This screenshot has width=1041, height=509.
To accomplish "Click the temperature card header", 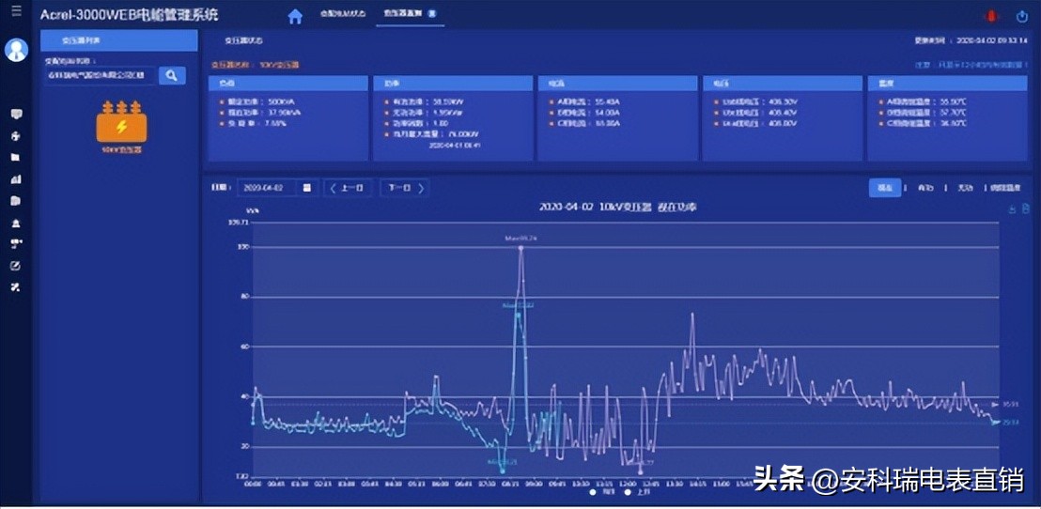I will pyautogui.click(x=947, y=84).
